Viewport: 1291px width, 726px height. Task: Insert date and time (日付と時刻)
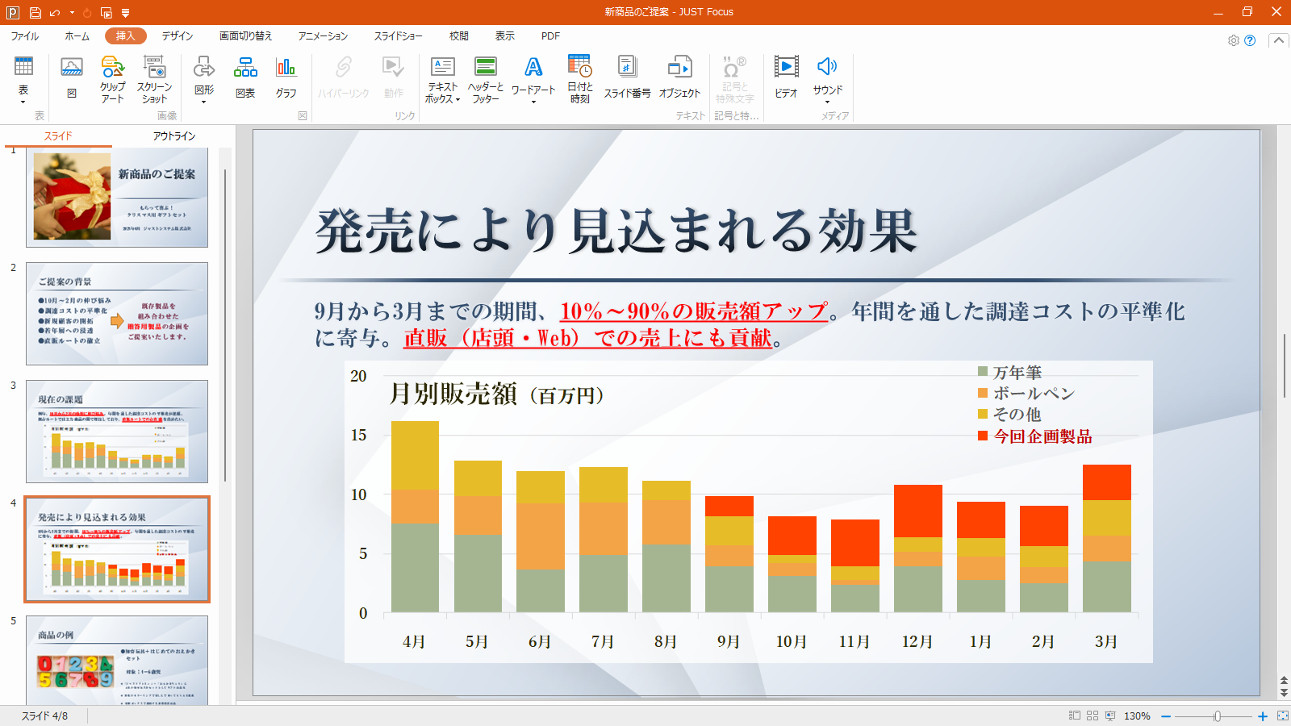(579, 78)
